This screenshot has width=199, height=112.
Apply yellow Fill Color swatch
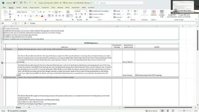37,16
